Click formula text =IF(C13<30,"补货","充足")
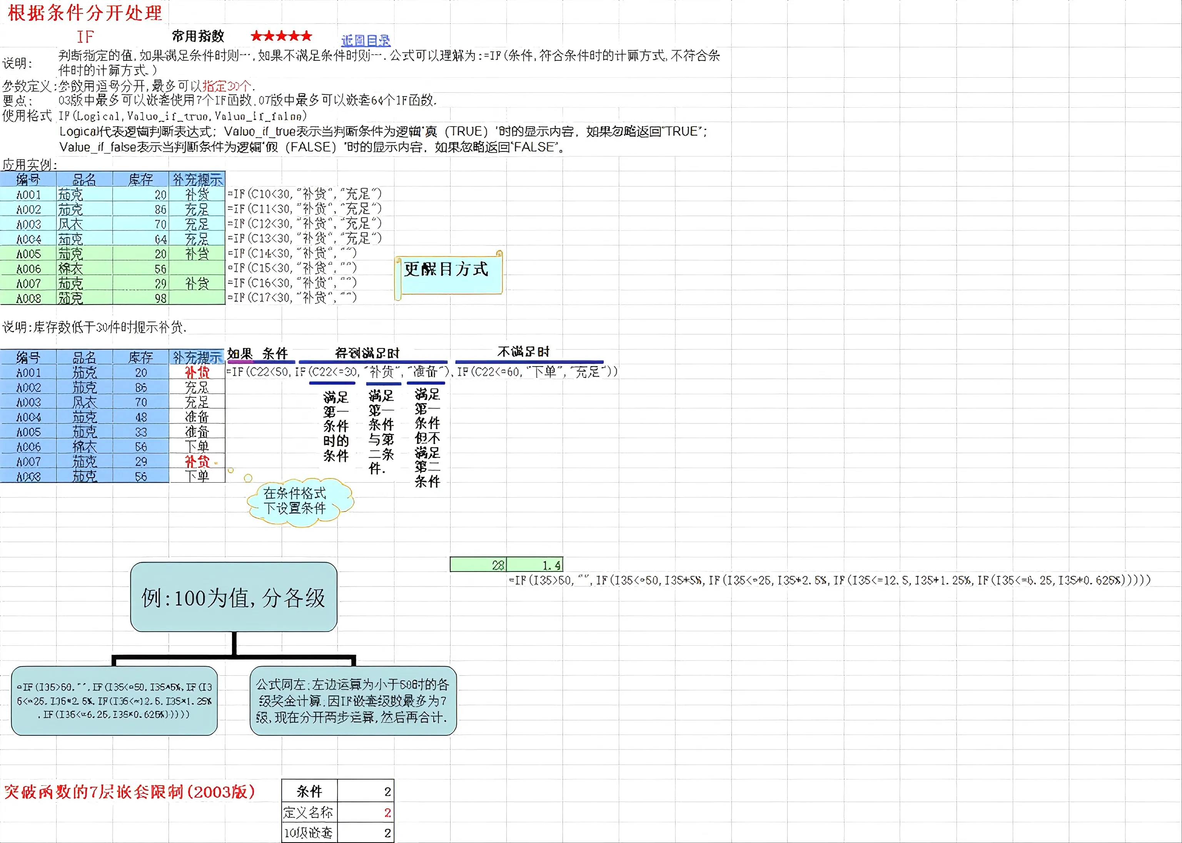 [x=304, y=238]
